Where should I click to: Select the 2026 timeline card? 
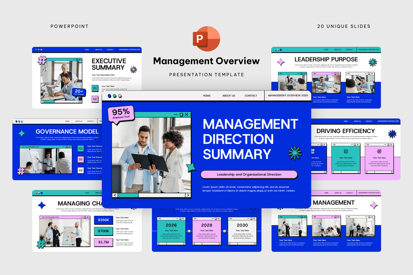tap(171, 231)
